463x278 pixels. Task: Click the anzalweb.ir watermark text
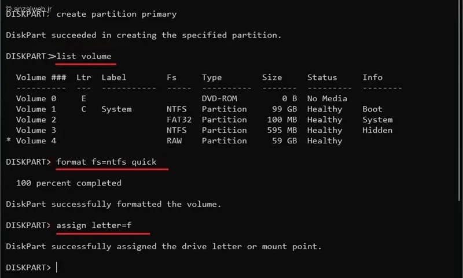[29, 9]
